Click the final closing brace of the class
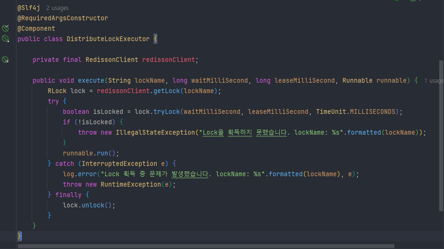The width and height of the screenshot is (444, 249). (19, 236)
